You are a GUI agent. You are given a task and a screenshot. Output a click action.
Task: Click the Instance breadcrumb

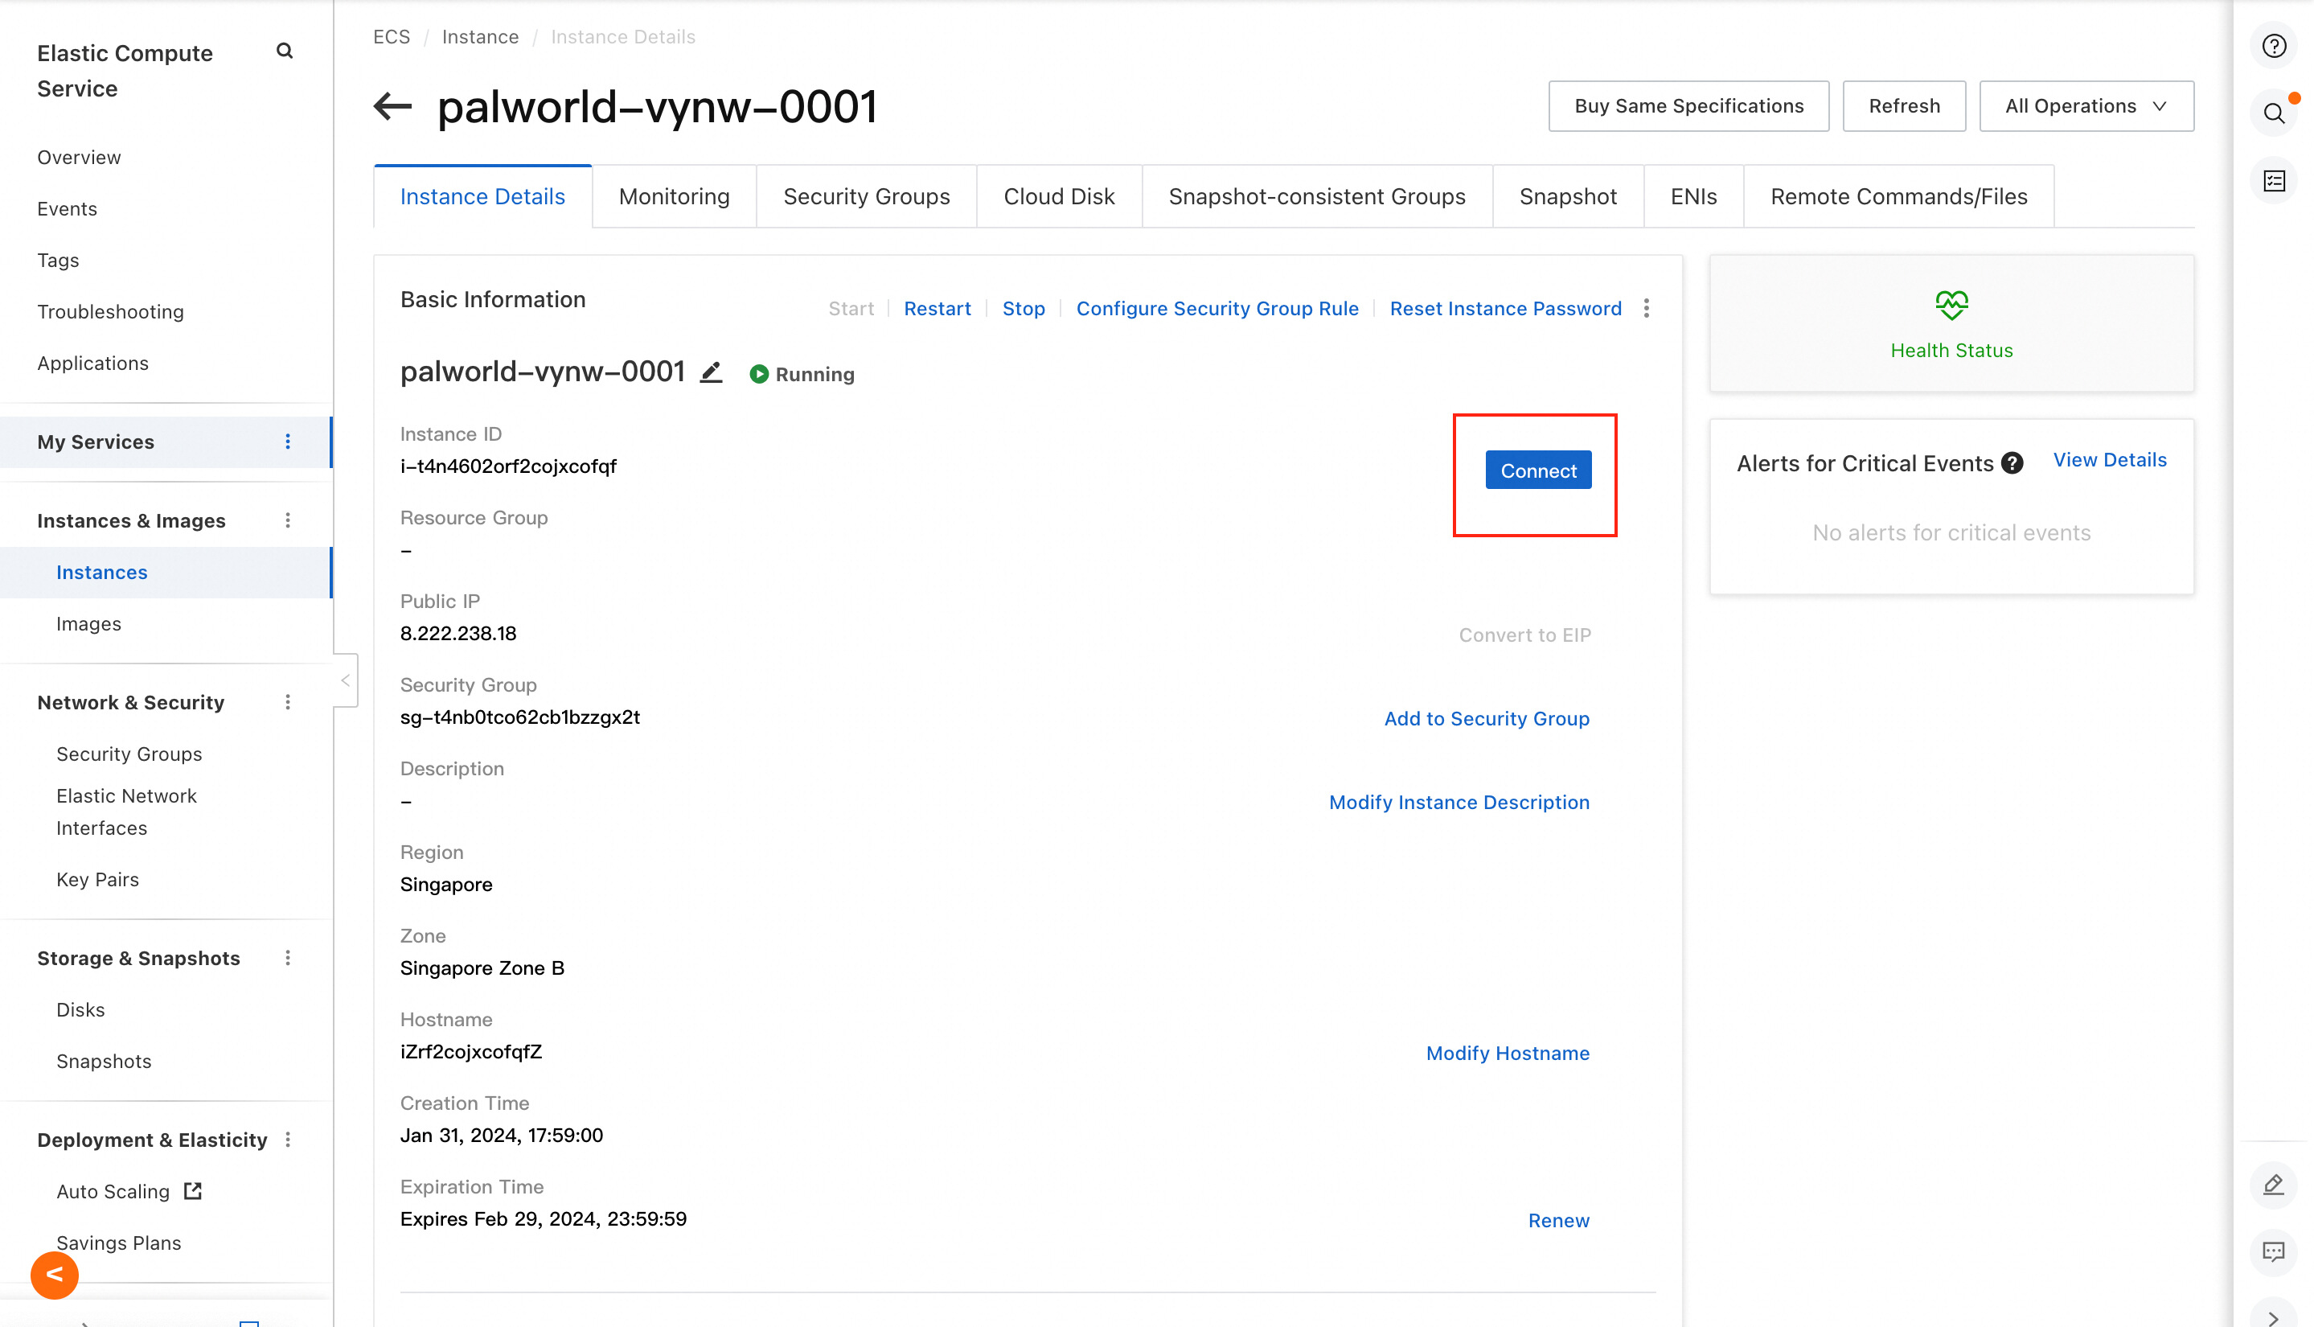[x=480, y=36]
